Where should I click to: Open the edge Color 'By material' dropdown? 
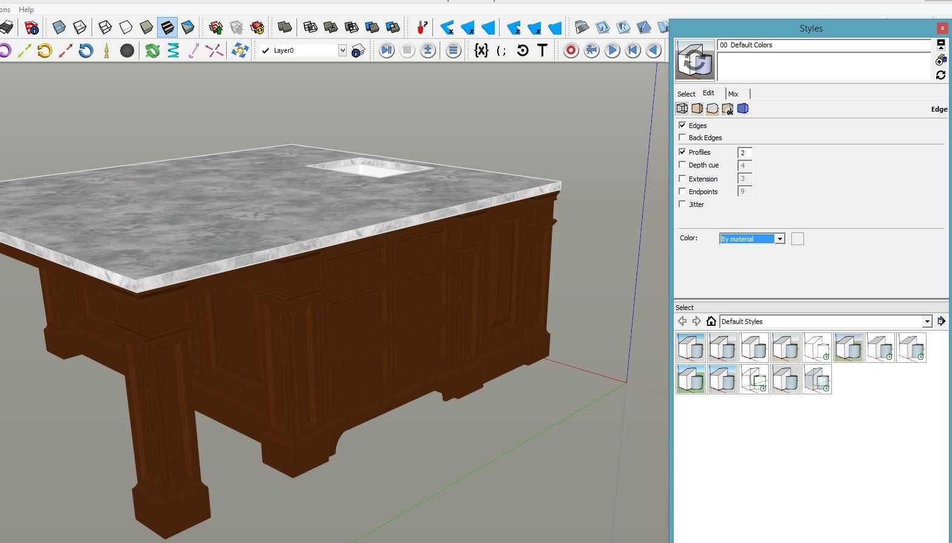tap(780, 239)
